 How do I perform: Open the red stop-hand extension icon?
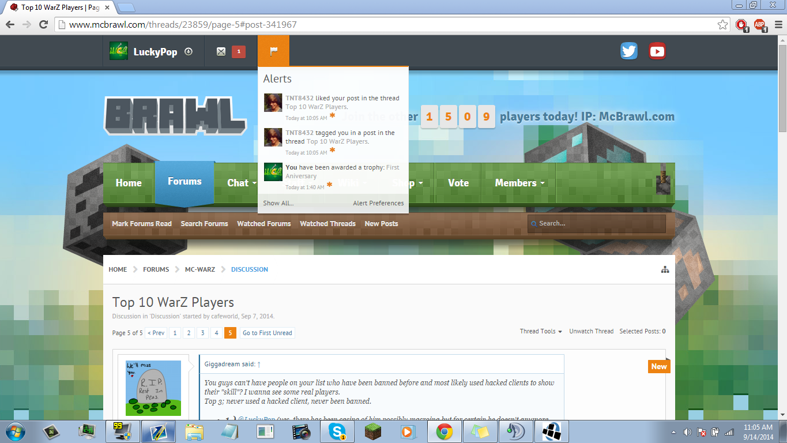741,25
